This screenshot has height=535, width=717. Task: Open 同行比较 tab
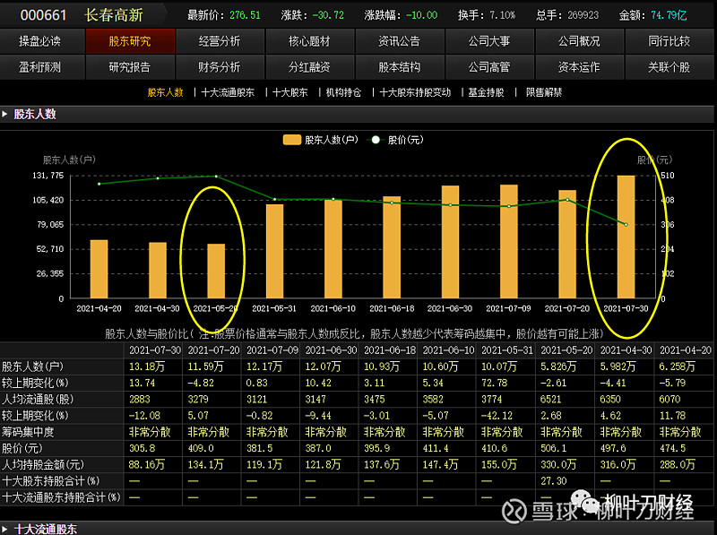pyautogui.click(x=669, y=41)
